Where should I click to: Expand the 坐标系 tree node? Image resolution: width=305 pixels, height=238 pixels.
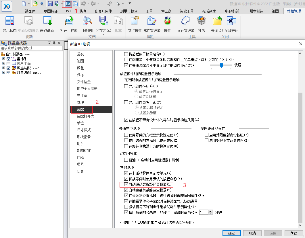[3, 58]
